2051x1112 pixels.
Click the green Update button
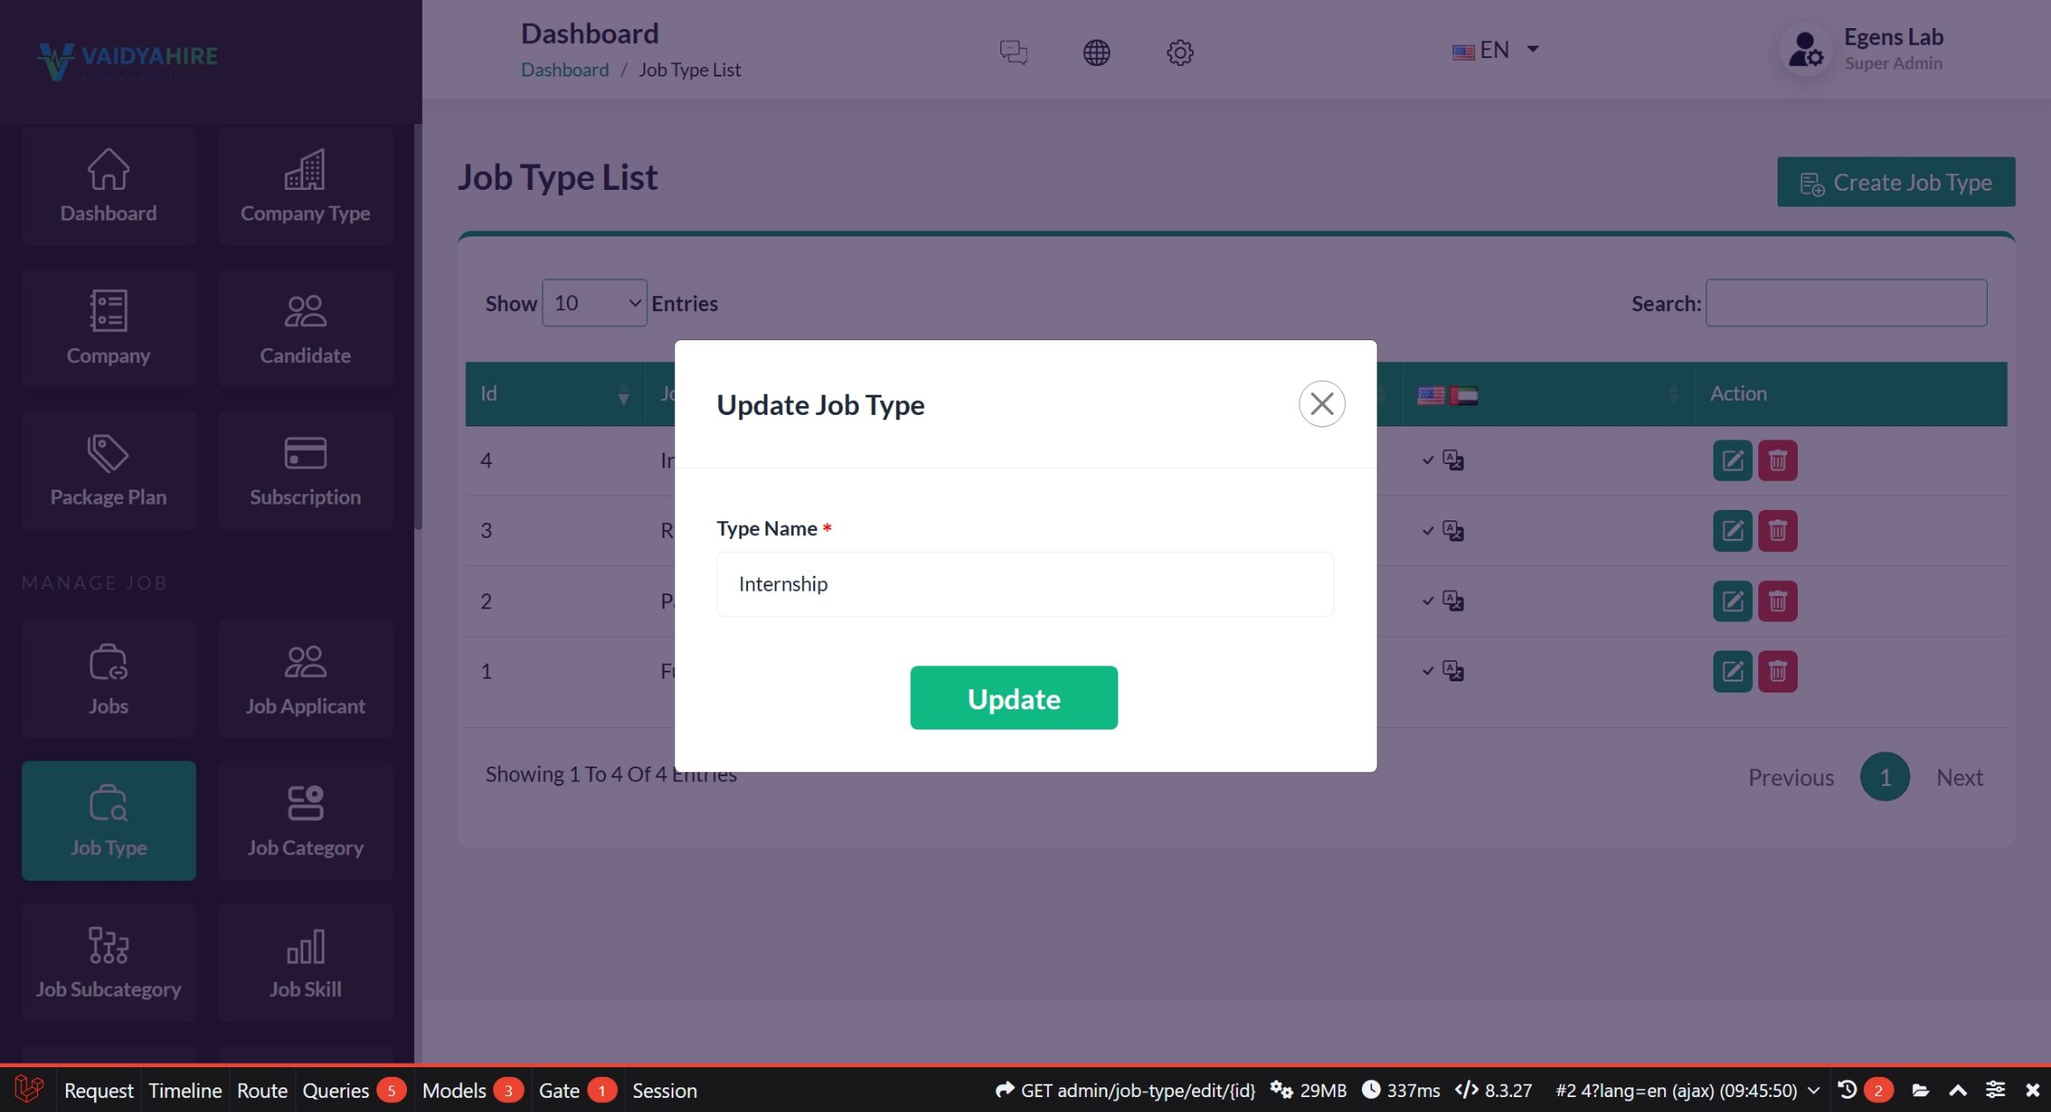click(x=1014, y=698)
